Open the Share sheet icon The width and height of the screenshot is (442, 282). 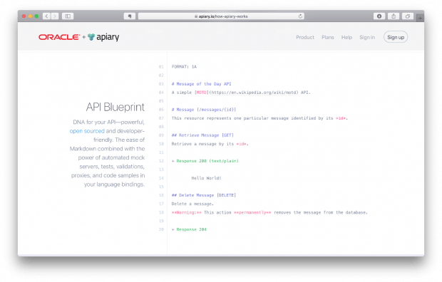tap(394, 16)
